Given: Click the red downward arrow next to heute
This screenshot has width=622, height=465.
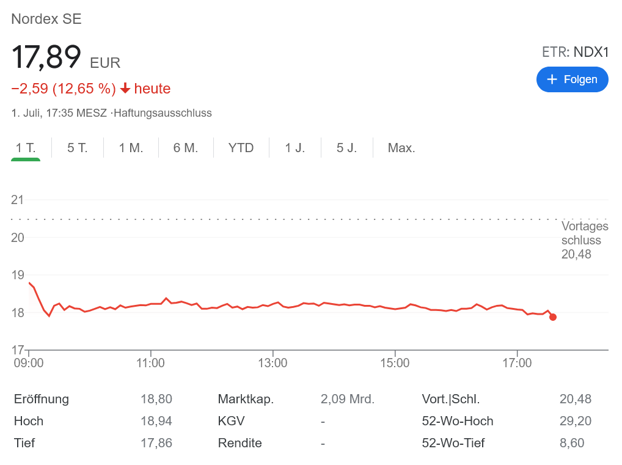Looking at the screenshot, I should (x=125, y=89).
